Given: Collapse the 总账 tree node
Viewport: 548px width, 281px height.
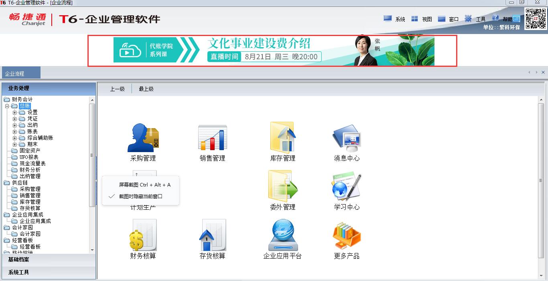Looking at the screenshot, I should pyautogui.click(x=7, y=106).
